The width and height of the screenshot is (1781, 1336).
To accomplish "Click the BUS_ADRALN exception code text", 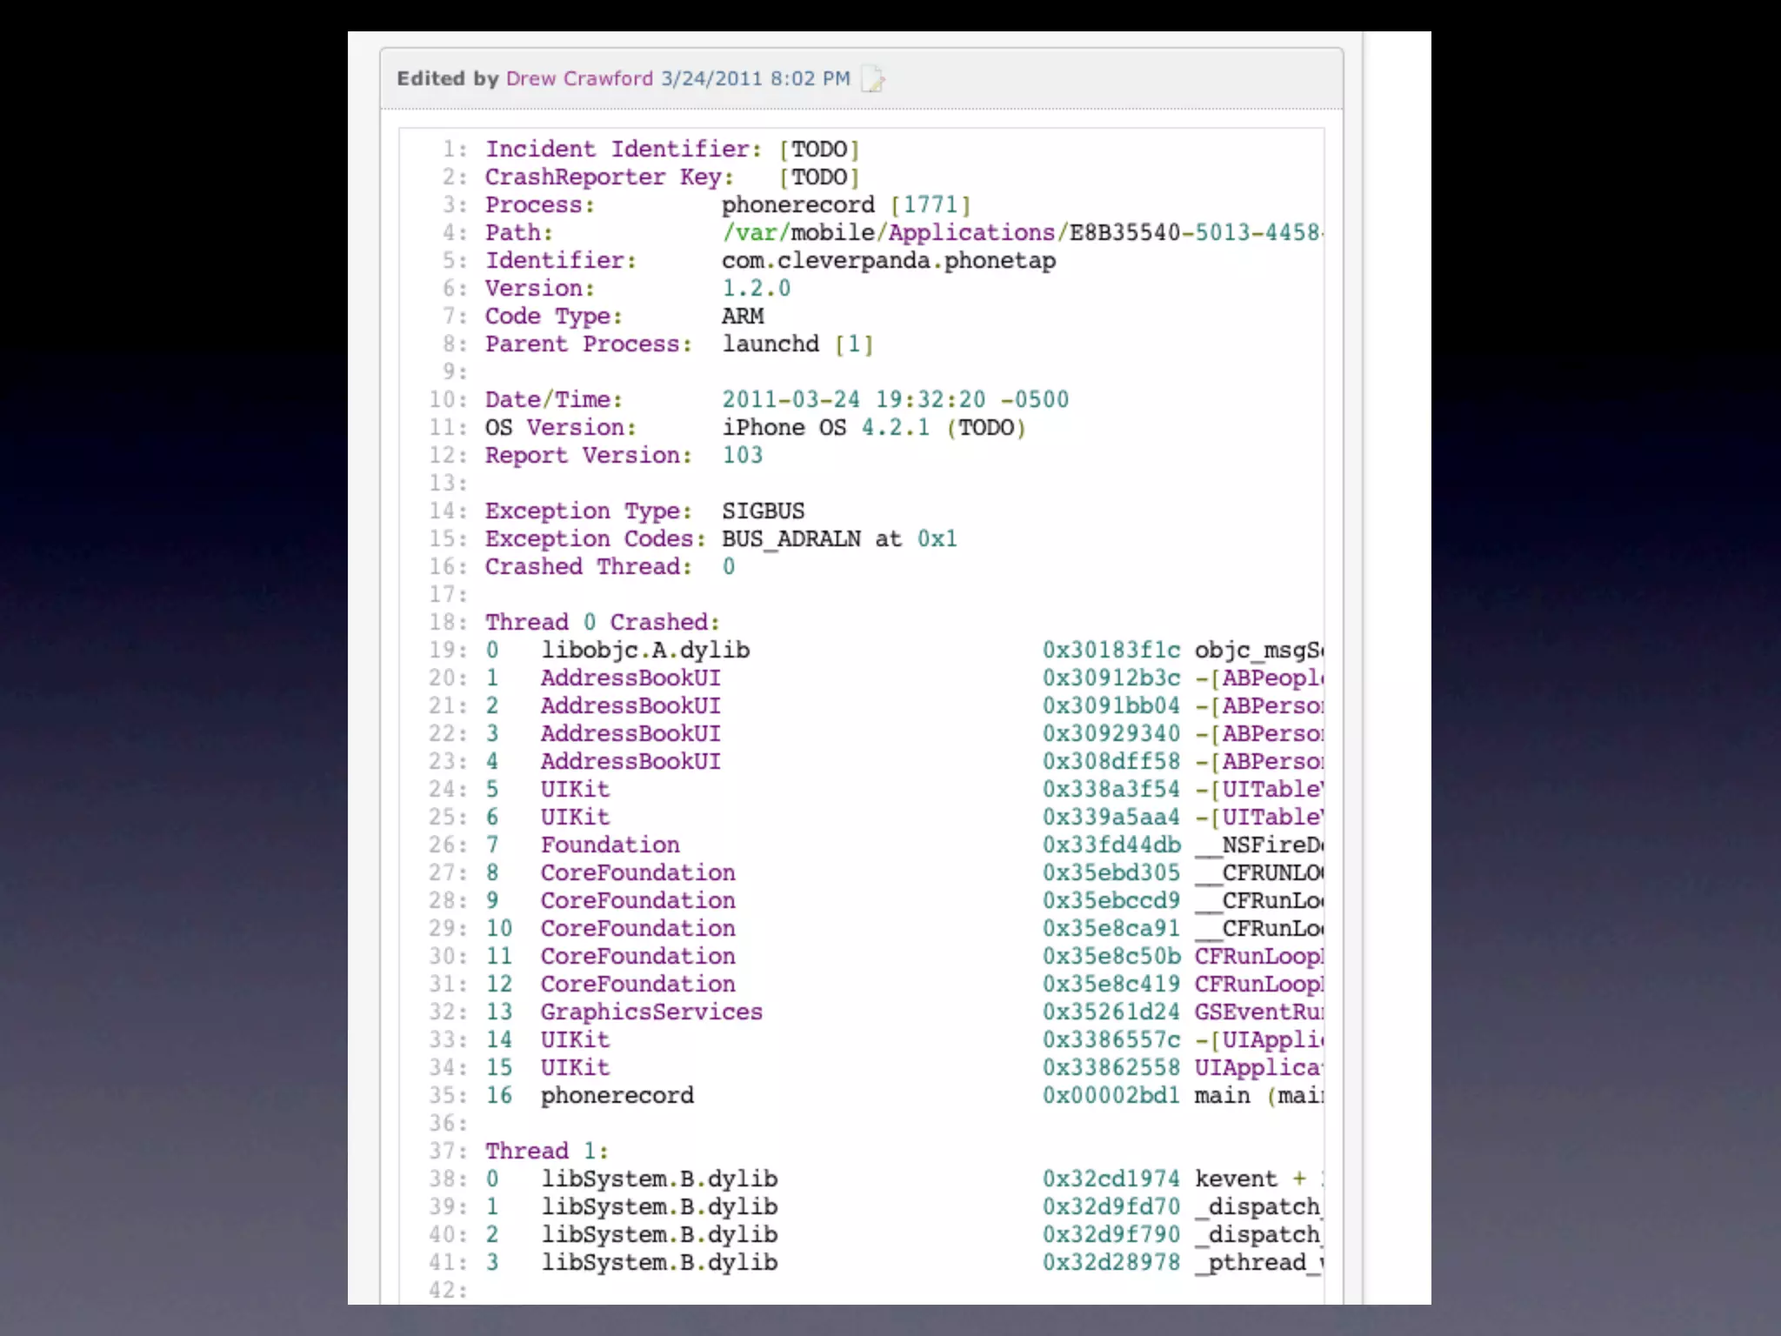I will click(x=790, y=538).
